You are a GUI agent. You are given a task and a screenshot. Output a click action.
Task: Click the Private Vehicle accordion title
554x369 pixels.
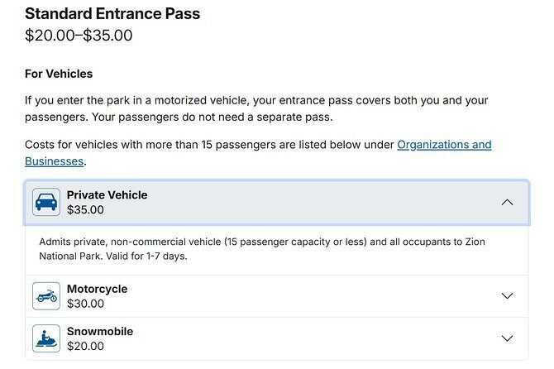[x=107, y=195]
